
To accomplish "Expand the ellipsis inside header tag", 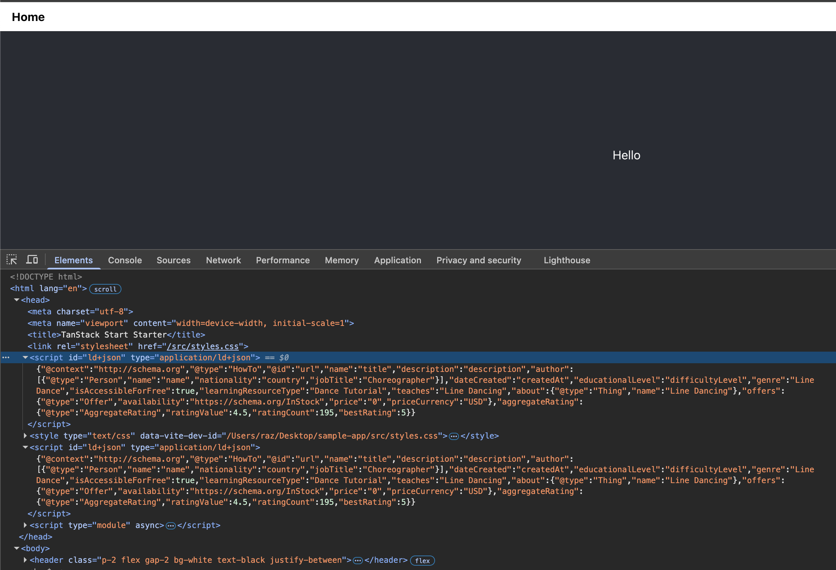I will [x=358, y=560].
